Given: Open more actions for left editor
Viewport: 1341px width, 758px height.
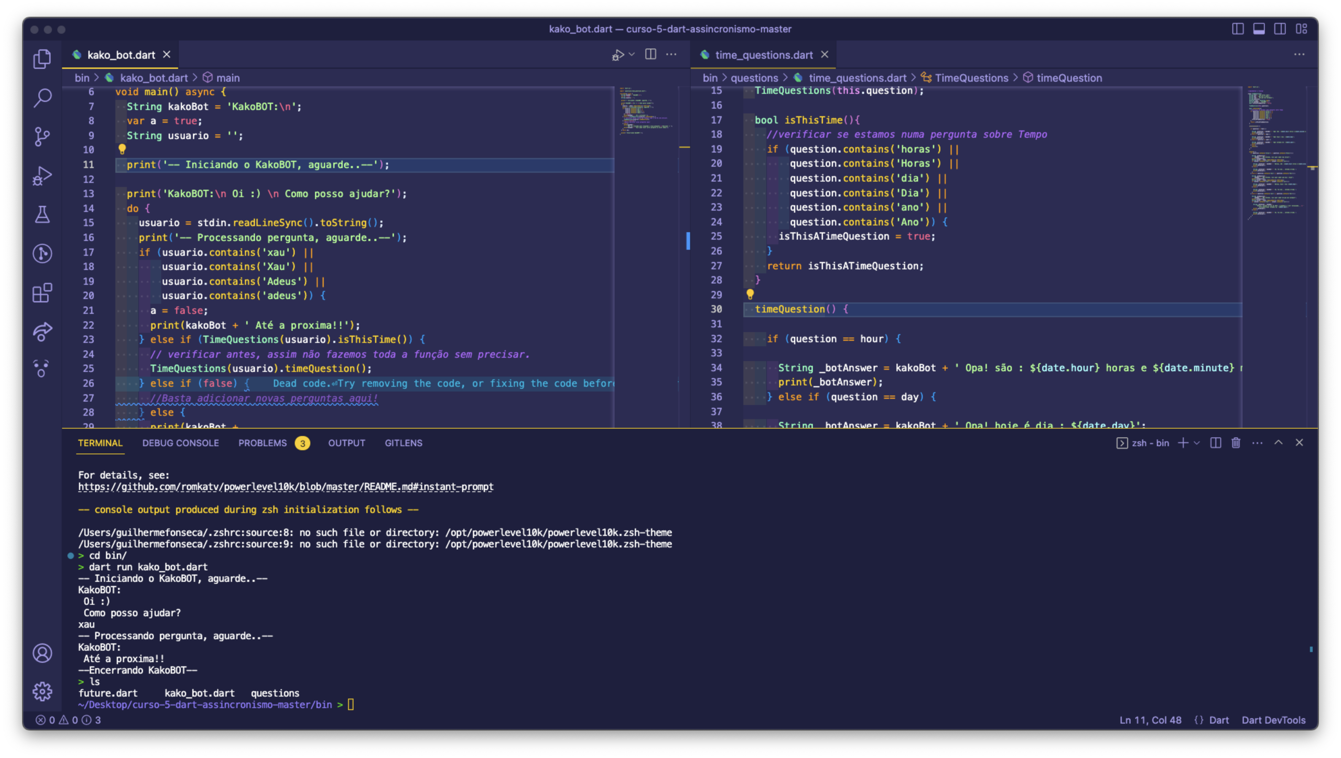Looking at the screenshot, I should 672,54.
